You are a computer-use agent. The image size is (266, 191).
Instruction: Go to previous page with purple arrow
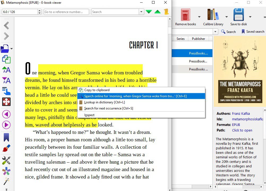[x=6, y=114]
